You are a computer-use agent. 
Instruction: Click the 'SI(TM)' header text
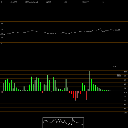49,2
